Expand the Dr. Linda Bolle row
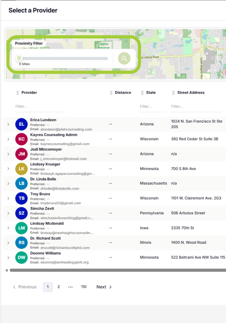 coord(8,183)
